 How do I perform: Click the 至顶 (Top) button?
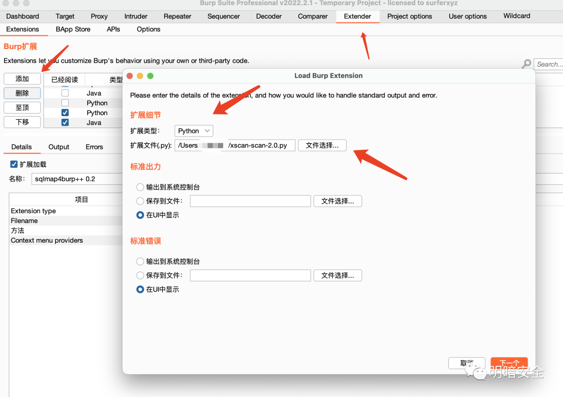[22, 107]
